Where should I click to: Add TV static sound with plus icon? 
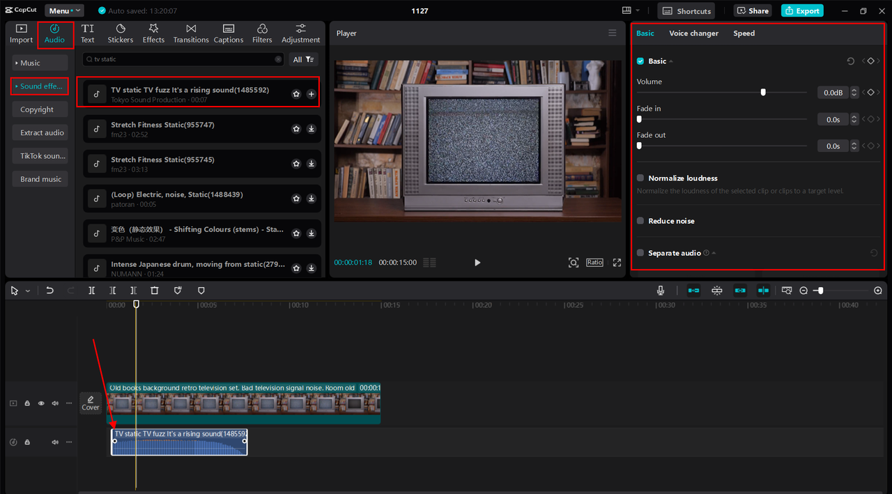coord(311,94)
